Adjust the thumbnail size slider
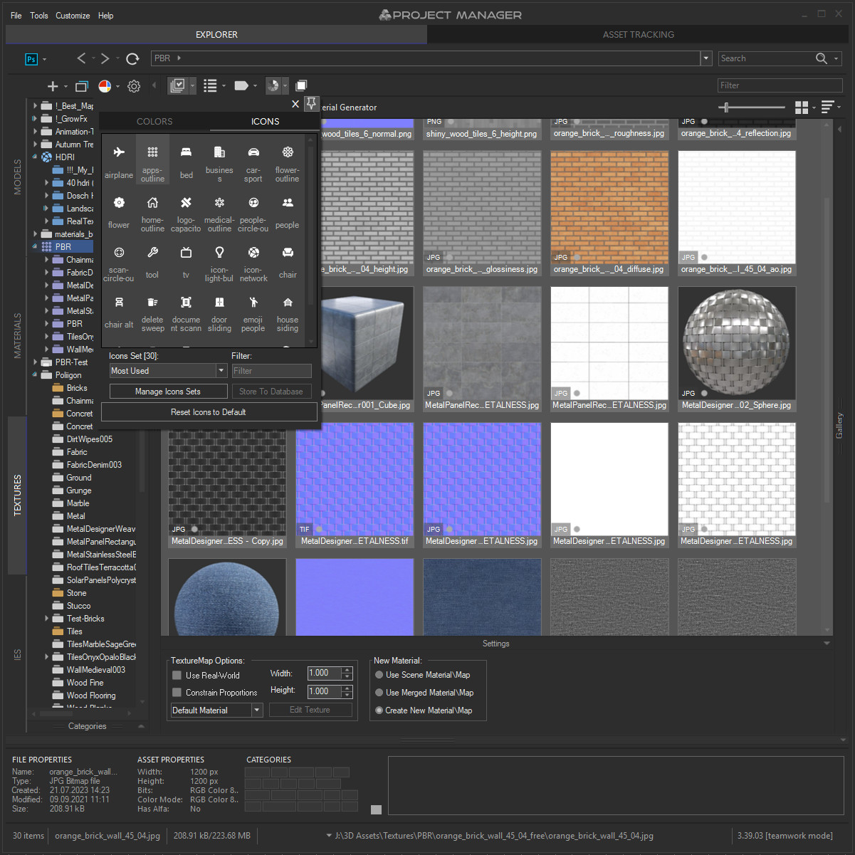Screen dimensions: 855x855 pyautogui.click(x=751, y=107)
